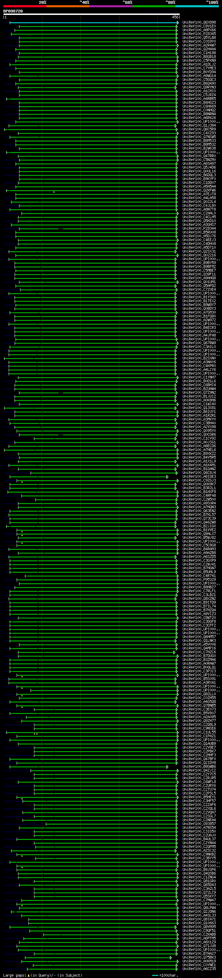This screenshot has width=222, height=978.
Task: Click hit label UniRef100_A6R626
Action: coord(199,118)
